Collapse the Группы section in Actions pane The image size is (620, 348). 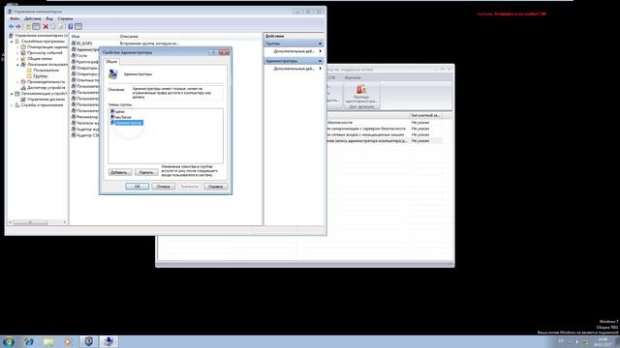click(x=320, y=43)
